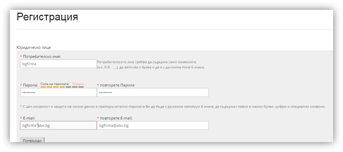Click the Сила на паролата label

[55, 84]
